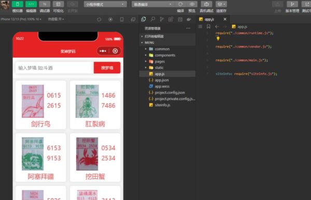311x200 pixels.
Task: Click the mini program close circle button
Action: click(x=115, y=51)
